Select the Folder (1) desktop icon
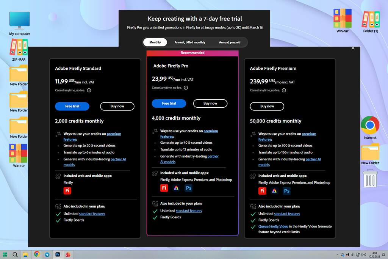The image size is (388, 259). (371, 22)
